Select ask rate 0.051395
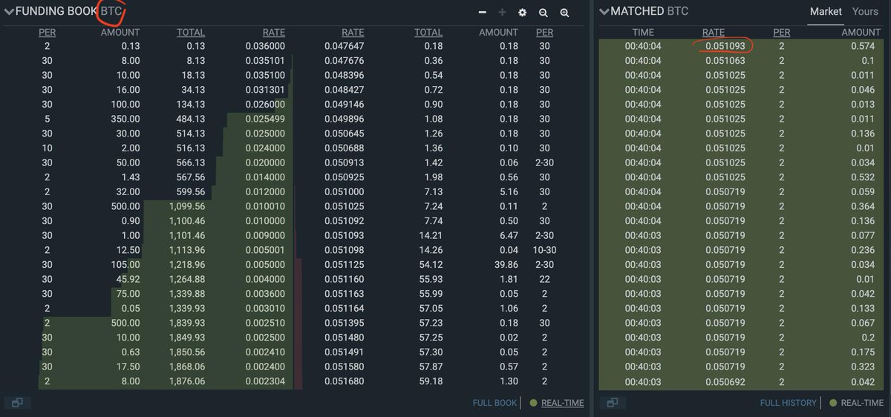This screenshot has height=417, width=891. click(x=344, y=323)
